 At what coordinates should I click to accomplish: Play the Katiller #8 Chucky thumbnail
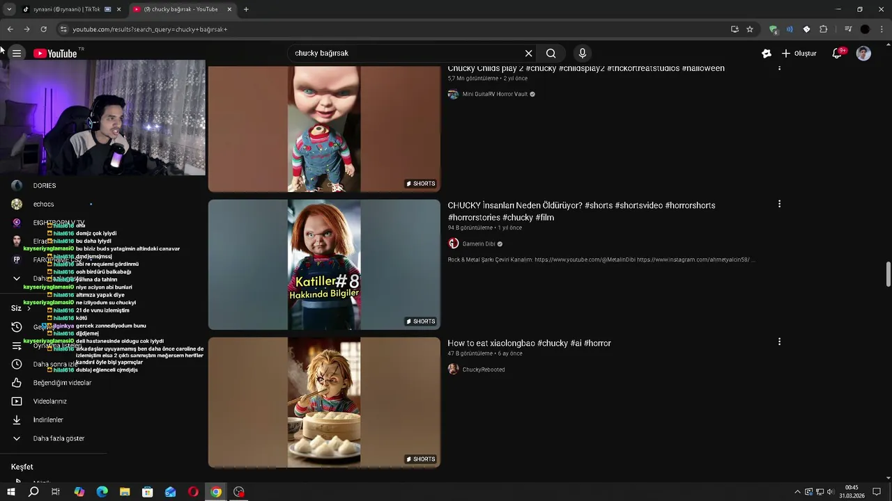tap(324, 264)
